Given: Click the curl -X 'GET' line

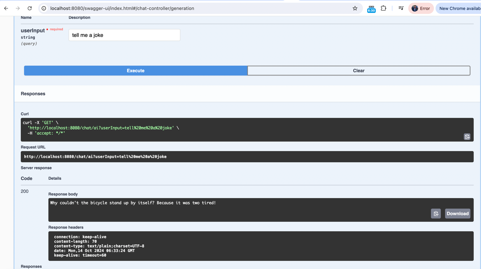Looking at the screenshot, I should point(40,123).
